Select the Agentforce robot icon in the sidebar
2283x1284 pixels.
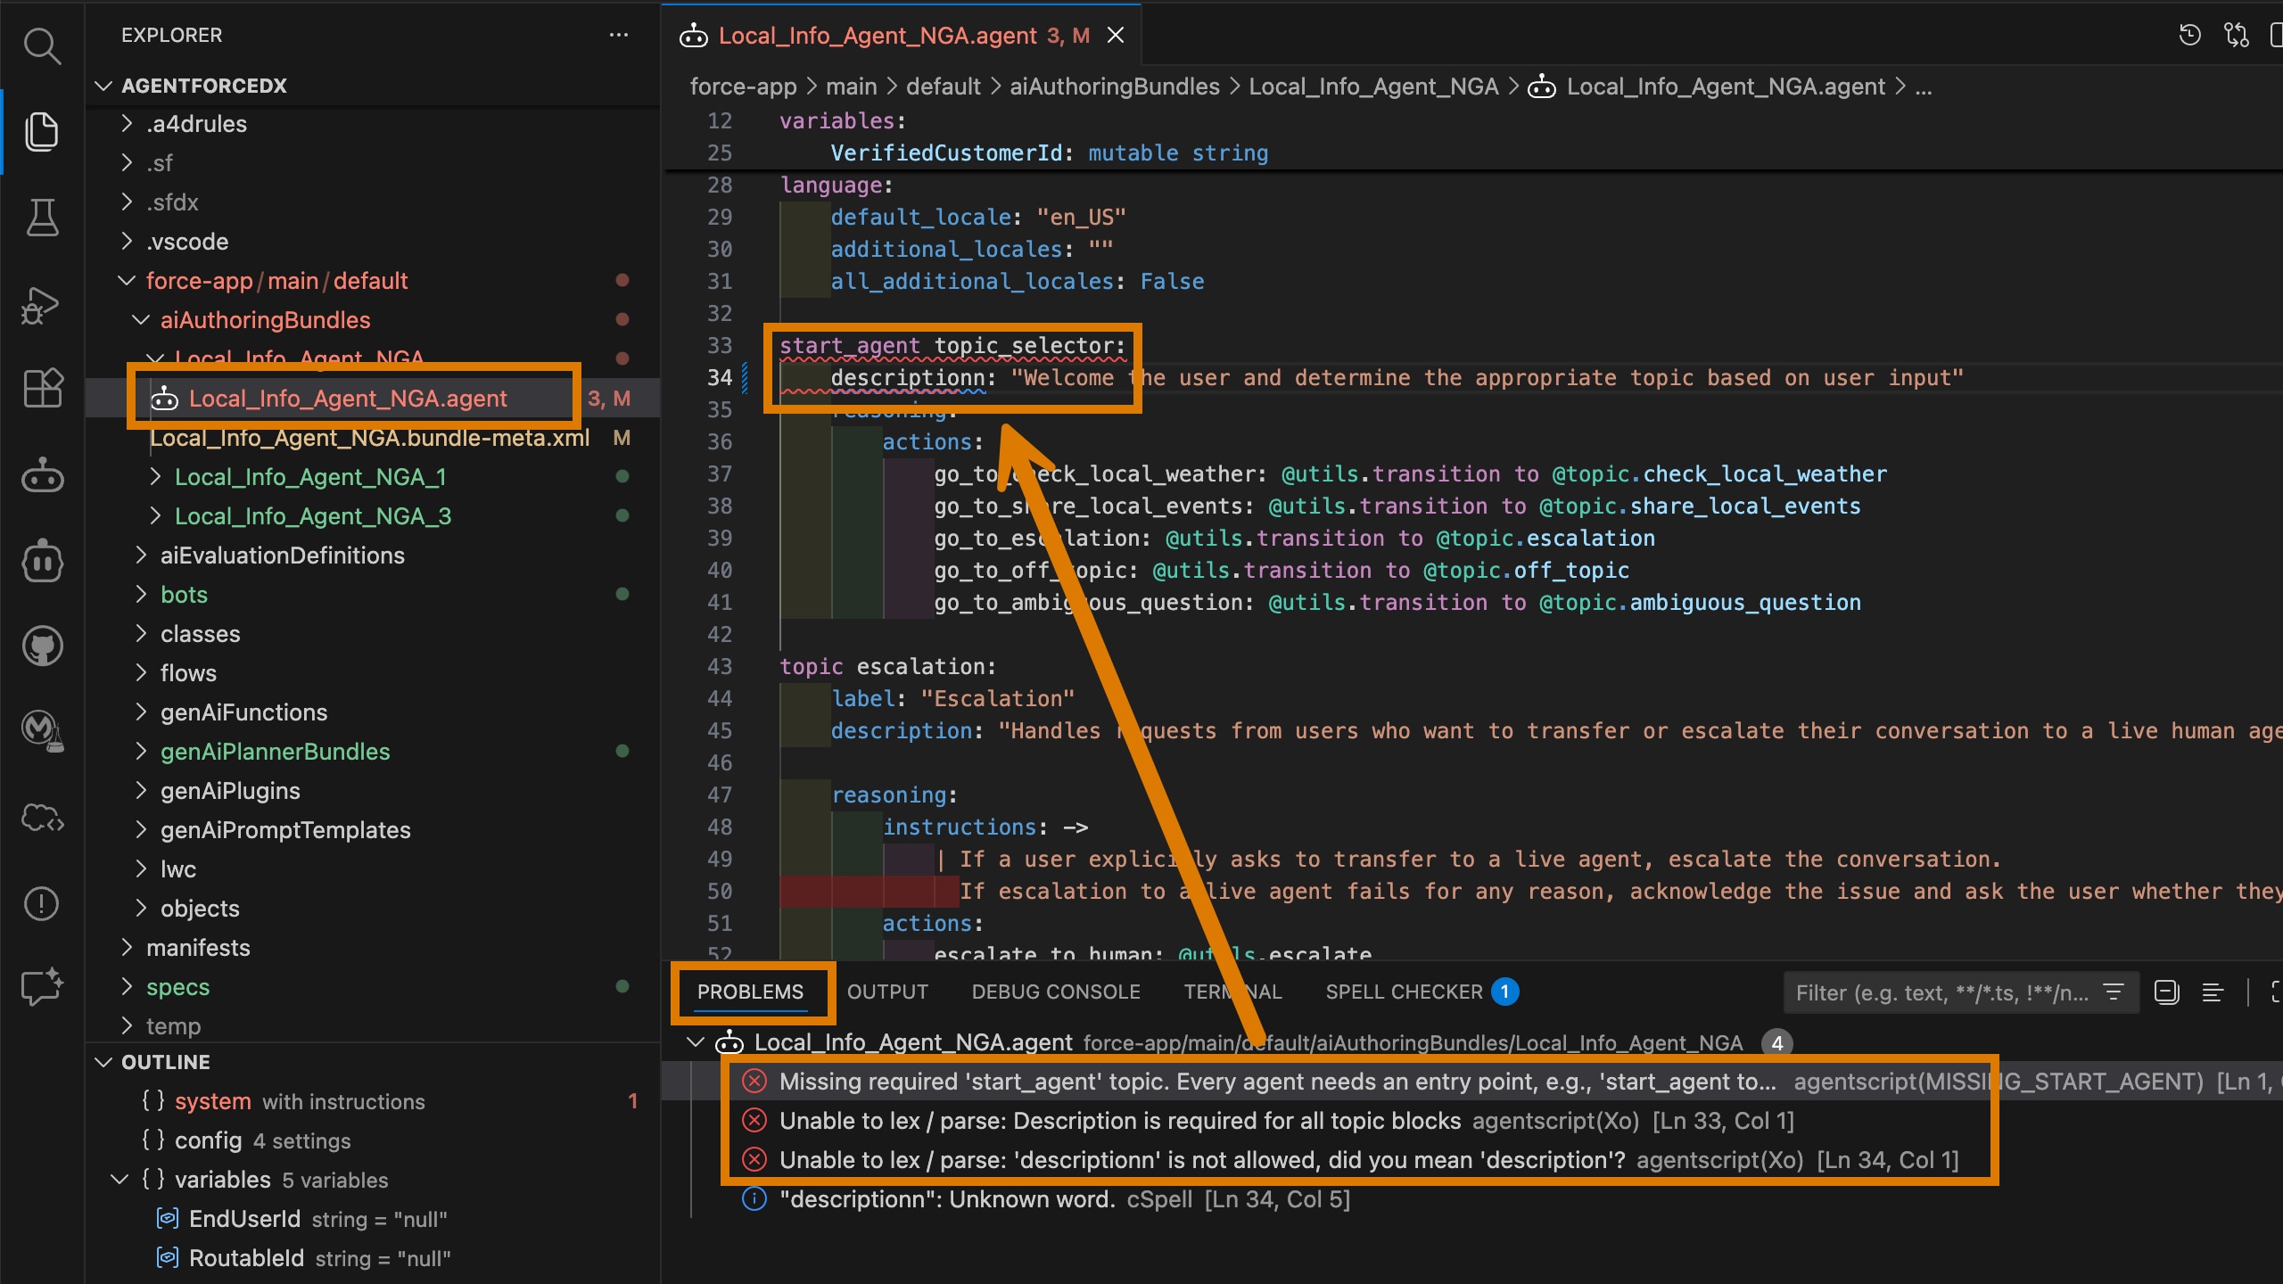[42, 474]
